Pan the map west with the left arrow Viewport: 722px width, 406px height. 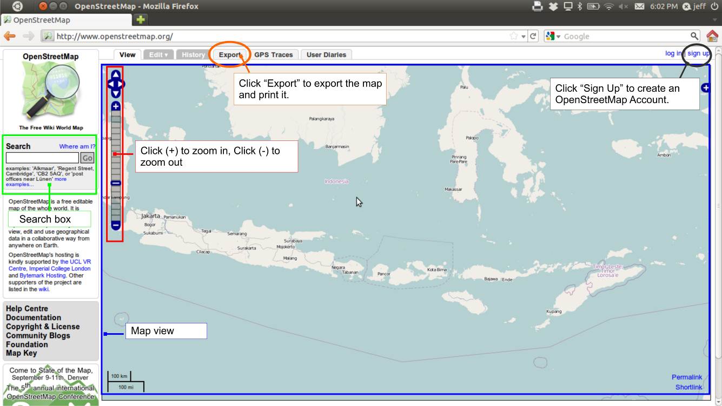111,84
